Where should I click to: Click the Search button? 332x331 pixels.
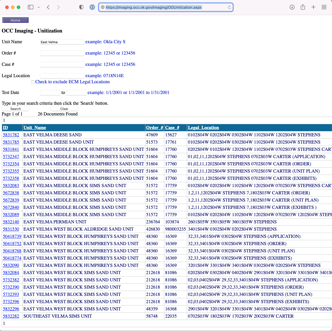point(15,109)
